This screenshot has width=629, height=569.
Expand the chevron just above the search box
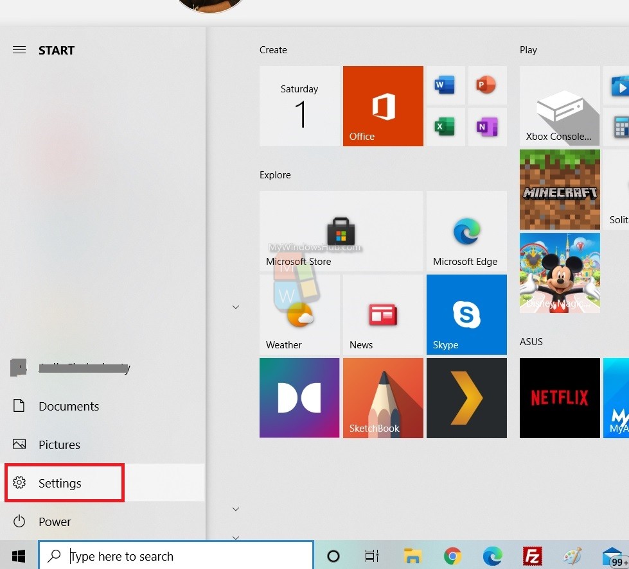tap(236, 537)
